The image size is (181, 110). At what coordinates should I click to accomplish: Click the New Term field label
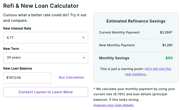11,49
